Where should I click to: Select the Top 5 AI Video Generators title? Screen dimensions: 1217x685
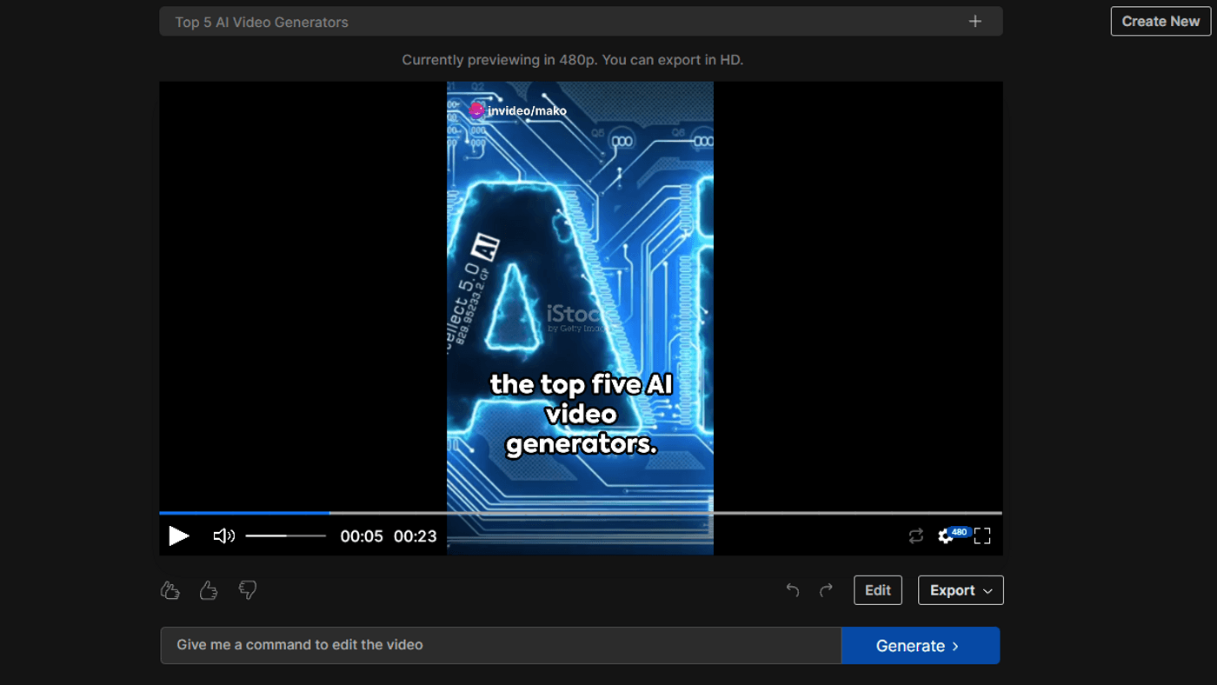click(261, 21)
